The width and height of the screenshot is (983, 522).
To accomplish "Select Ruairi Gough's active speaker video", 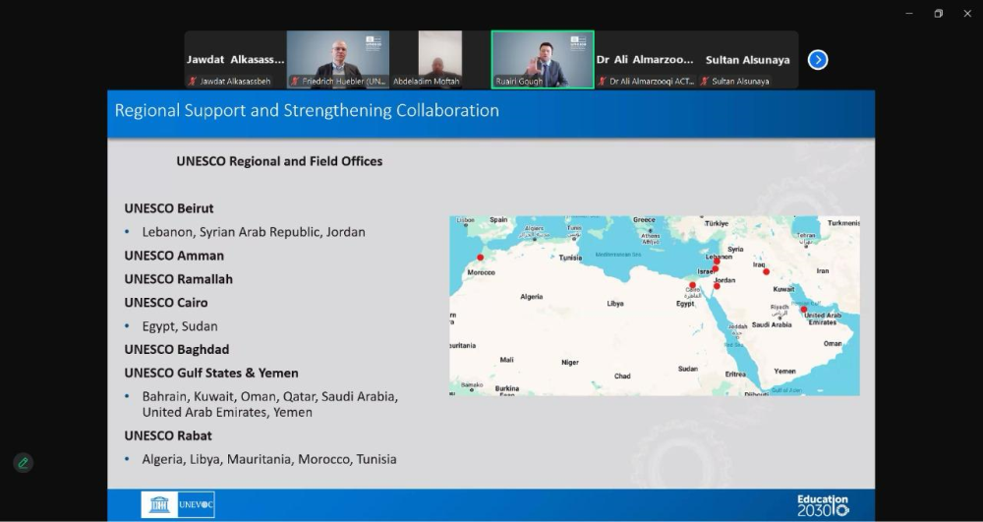I will tap(542, 57).
